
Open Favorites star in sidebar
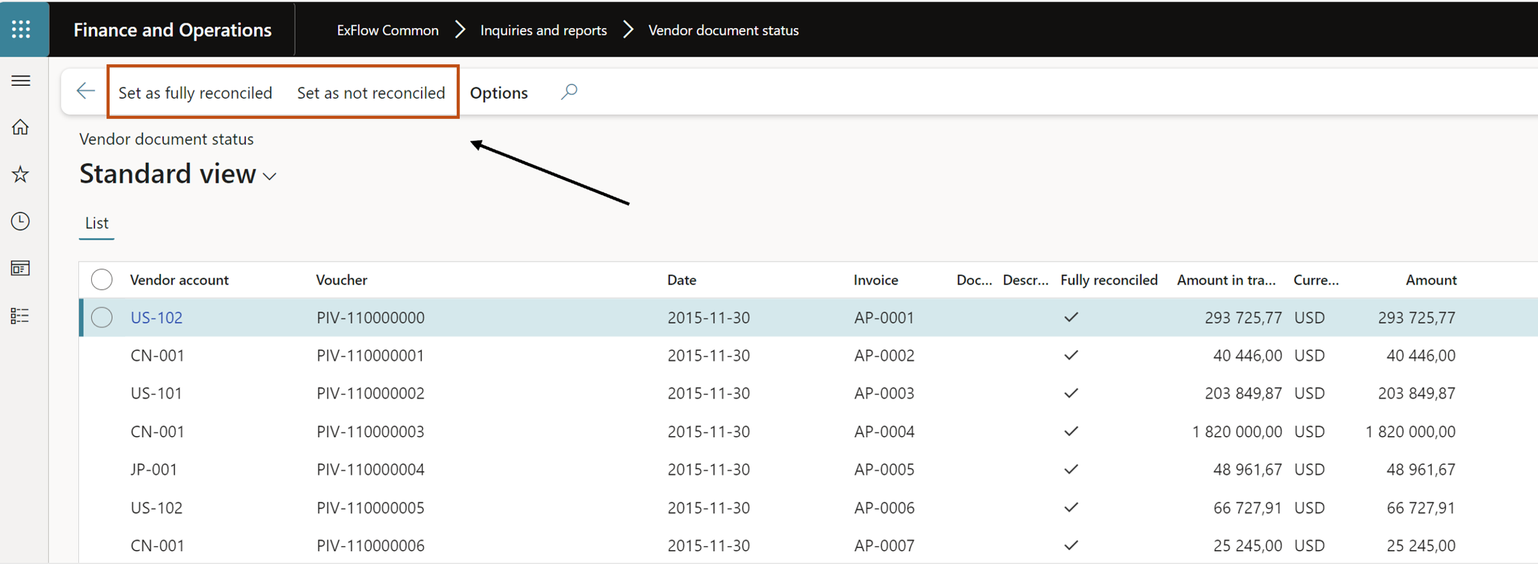pos(21,174)
